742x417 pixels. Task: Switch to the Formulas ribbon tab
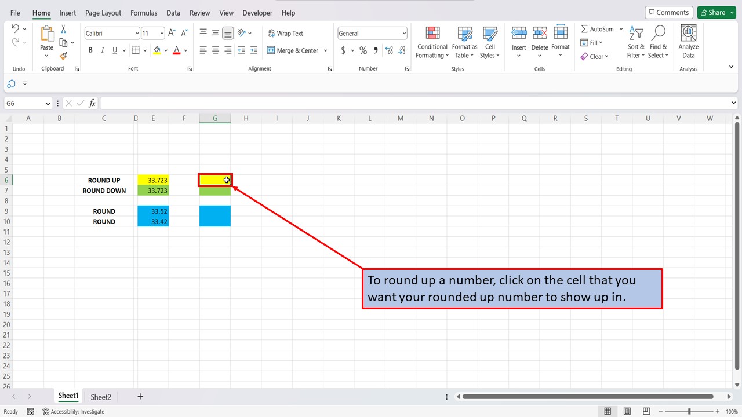click(x=144, y=13)
